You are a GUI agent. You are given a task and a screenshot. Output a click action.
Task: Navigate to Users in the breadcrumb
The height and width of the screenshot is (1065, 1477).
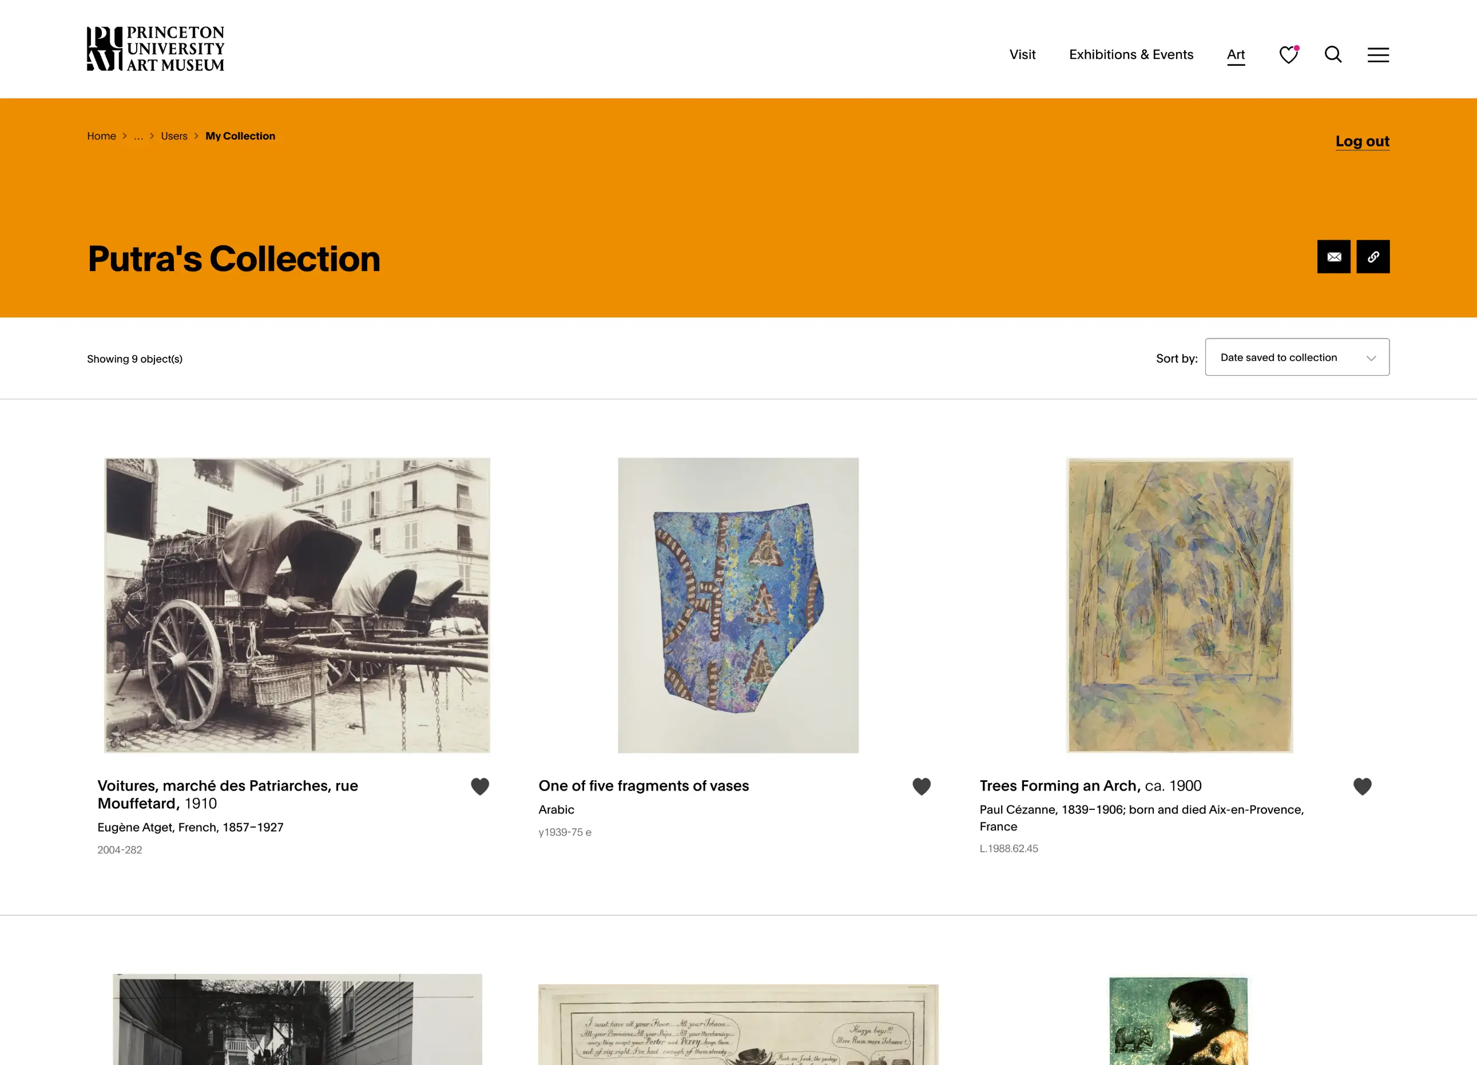[x=174, y=136]
